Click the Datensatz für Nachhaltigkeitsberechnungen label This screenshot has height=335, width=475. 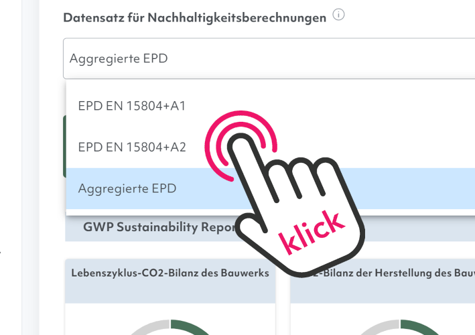click(194, 18)
